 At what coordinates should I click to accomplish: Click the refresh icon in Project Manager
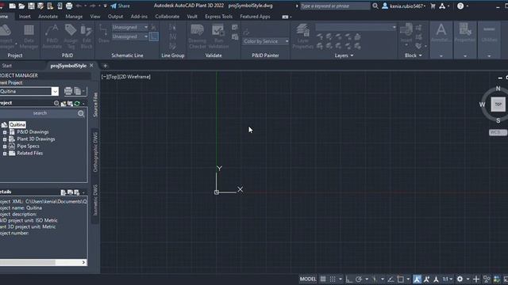coord(77,104)
